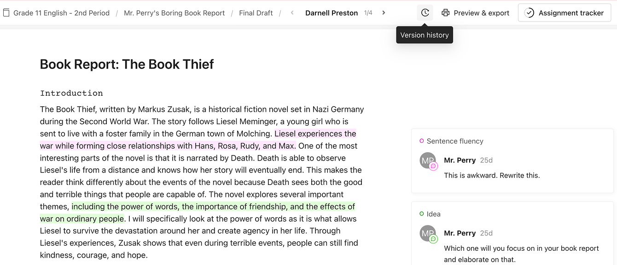Click the Assignment tracker checkmark circle icon
Image resolution: width=617 pixels, height=265 pixels.
pyautogui.click(x=530, y=13)
